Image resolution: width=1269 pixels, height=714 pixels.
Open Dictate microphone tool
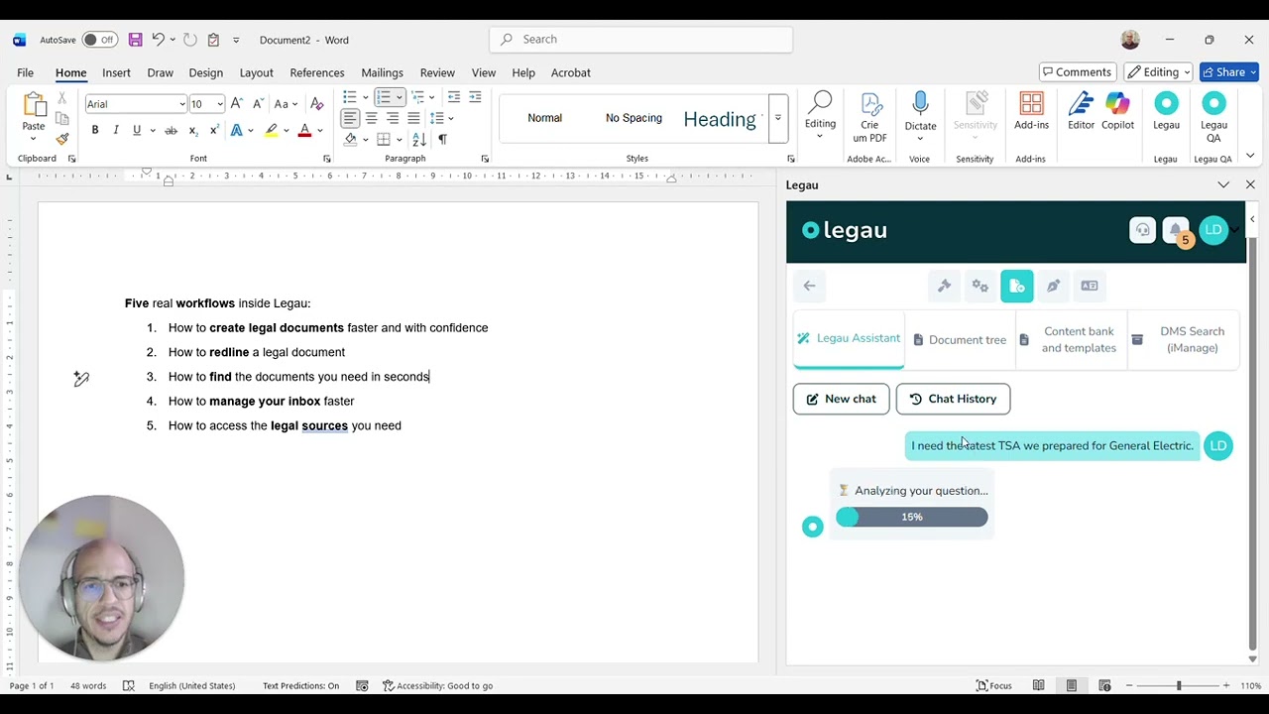(920, 104)
